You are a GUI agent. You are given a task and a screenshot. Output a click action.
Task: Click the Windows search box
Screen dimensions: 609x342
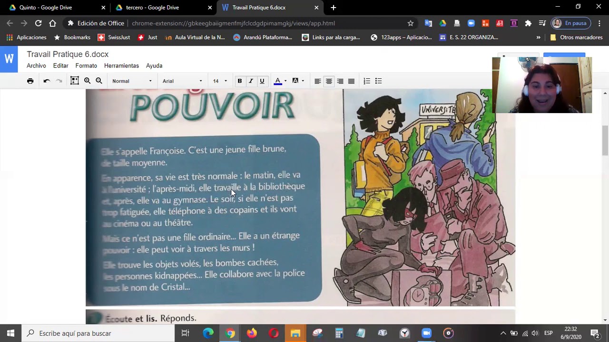tap(98, 333)
